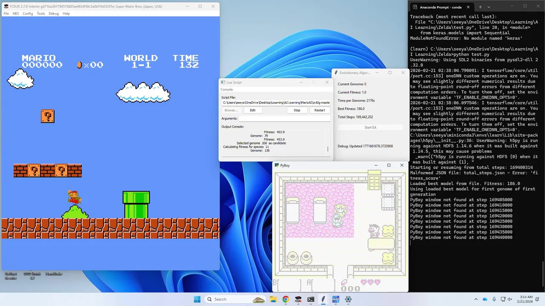Viewport: 545px width, 306px height.
Task: Click 'PyBoy window not found at step 169440000'
Action: coord(461,238)
